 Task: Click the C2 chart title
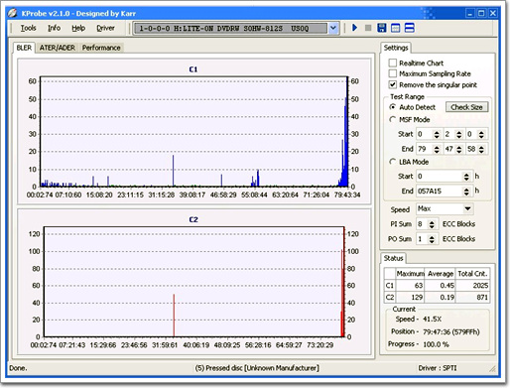193,219
